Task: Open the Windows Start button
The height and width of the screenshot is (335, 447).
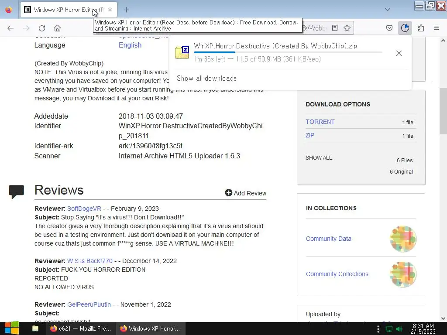Action: [x=12, y=328]
